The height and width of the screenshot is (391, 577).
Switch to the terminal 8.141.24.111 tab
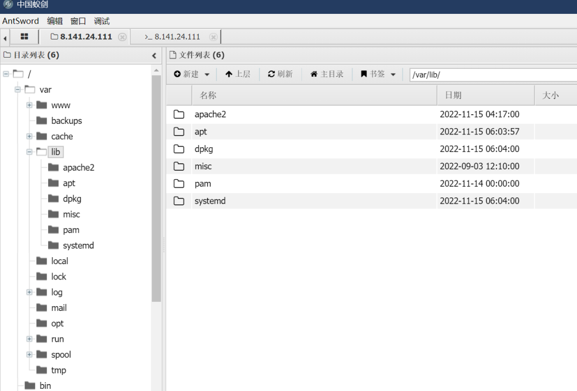172,37
